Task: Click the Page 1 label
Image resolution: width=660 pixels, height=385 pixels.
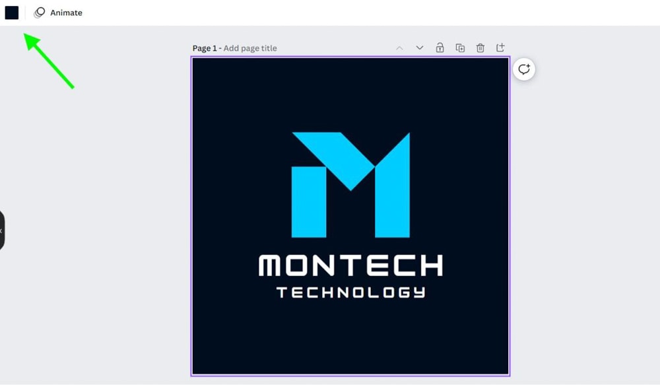Action: pyautogui.click(x=205, y=48)
